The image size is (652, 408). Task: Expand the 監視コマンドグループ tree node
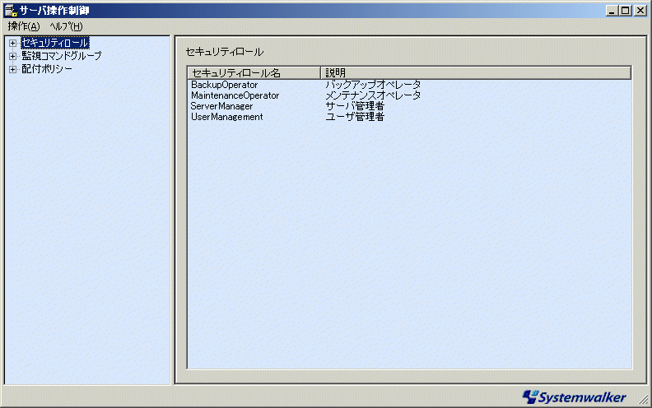(12, 56)
